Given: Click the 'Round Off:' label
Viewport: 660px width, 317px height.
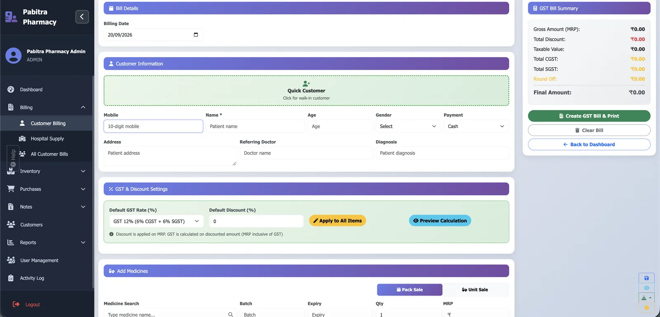Looking at the screenshot, I should click(545, 79).
